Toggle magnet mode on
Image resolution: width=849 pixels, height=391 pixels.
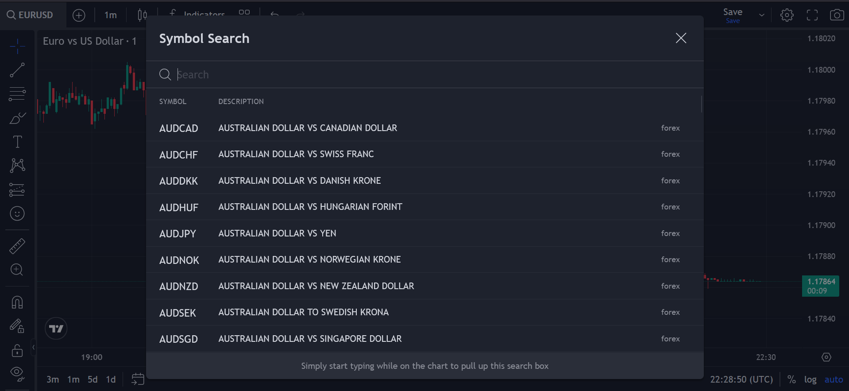click(17, 302)
